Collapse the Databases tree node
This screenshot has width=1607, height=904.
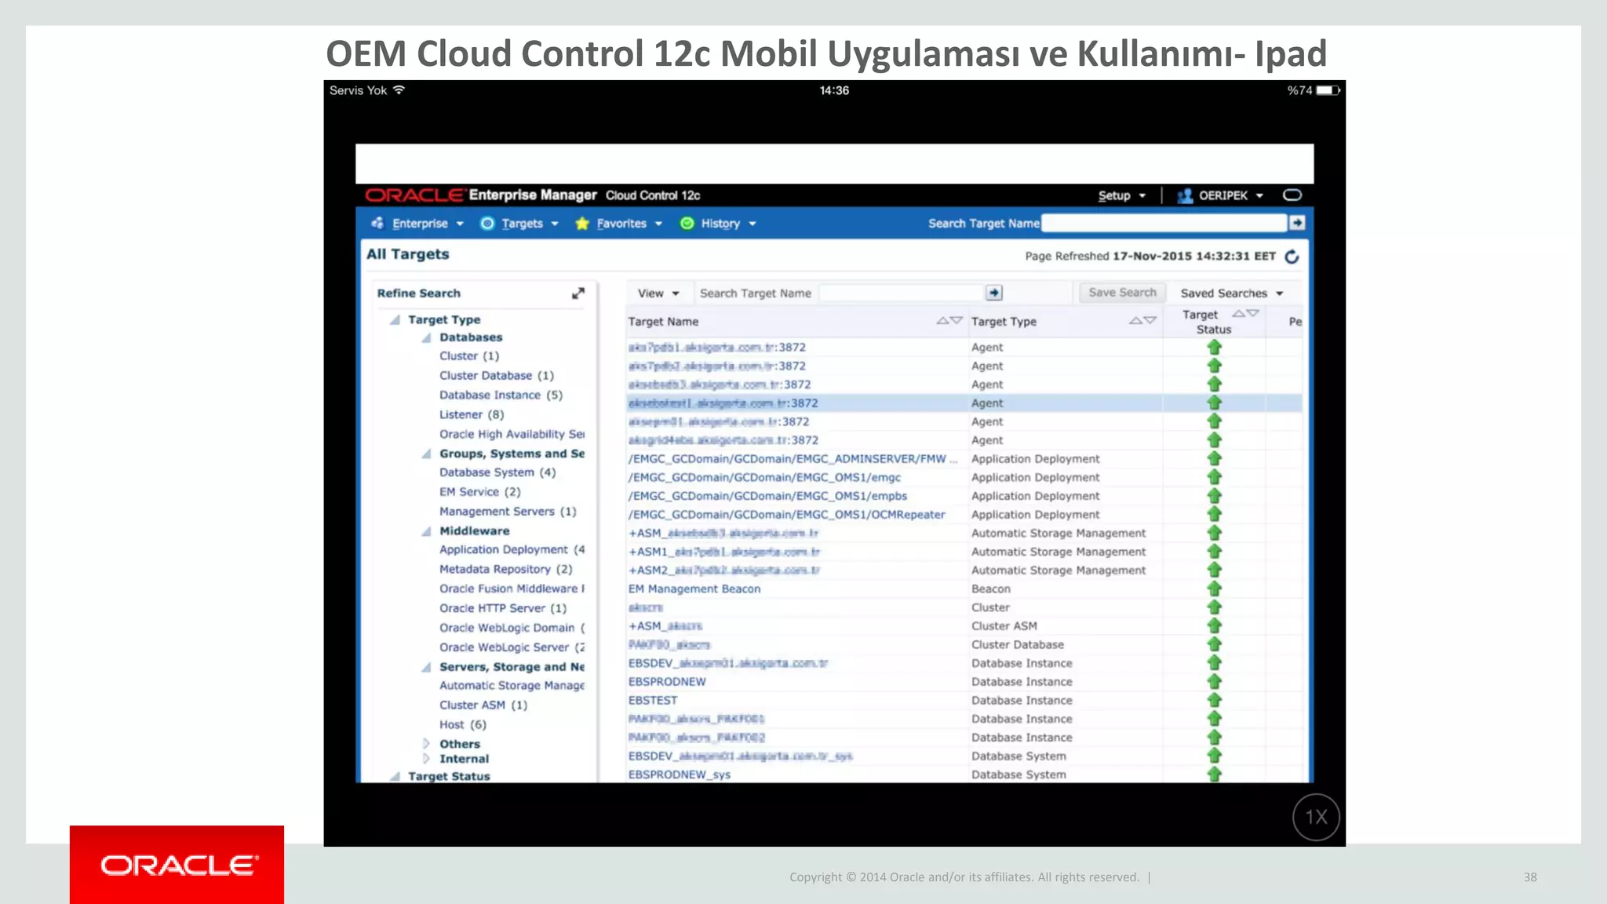pyautogui.click(x=426, y=337)
